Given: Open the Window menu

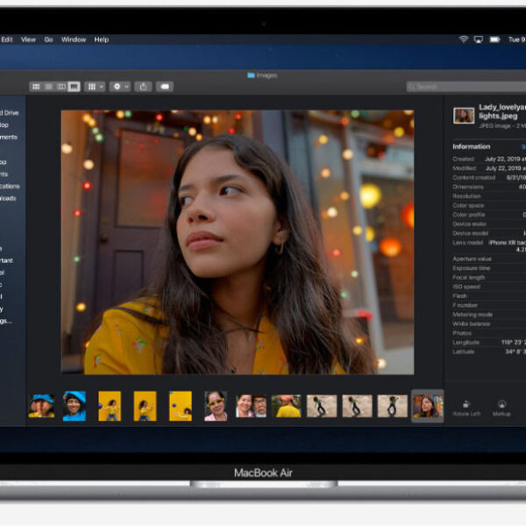Looking at the screenshot, I should (74, 39).
